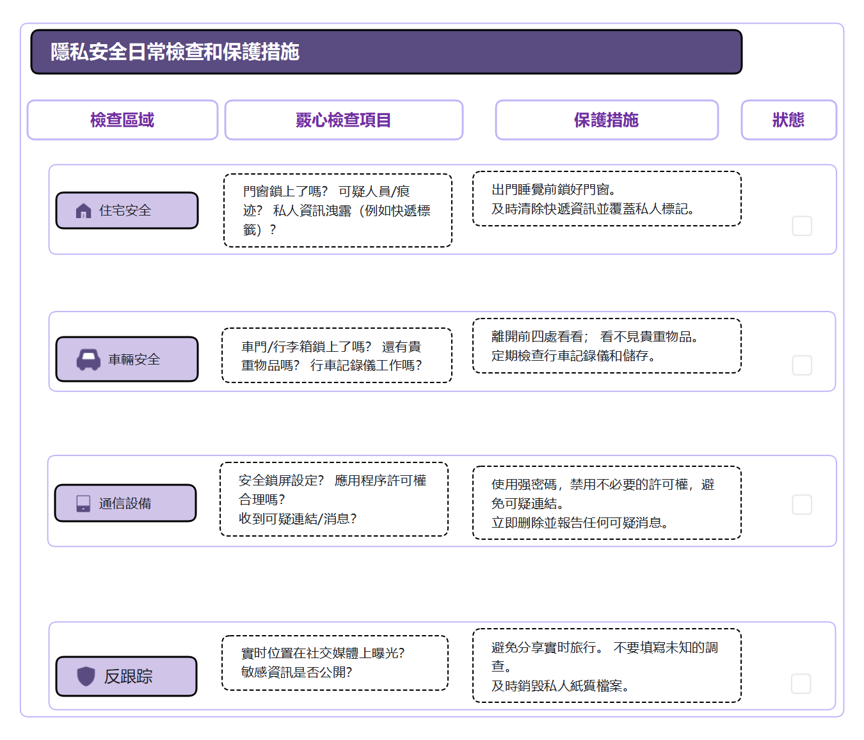Click the 保護措施 header button
The image size is (864, 740).
click(x=606, y=120)
